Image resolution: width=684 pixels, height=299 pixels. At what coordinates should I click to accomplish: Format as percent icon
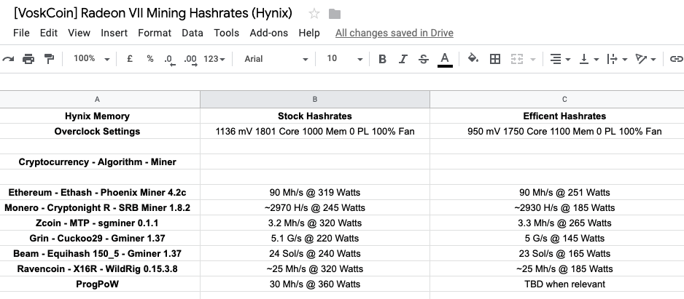point(150,59)
